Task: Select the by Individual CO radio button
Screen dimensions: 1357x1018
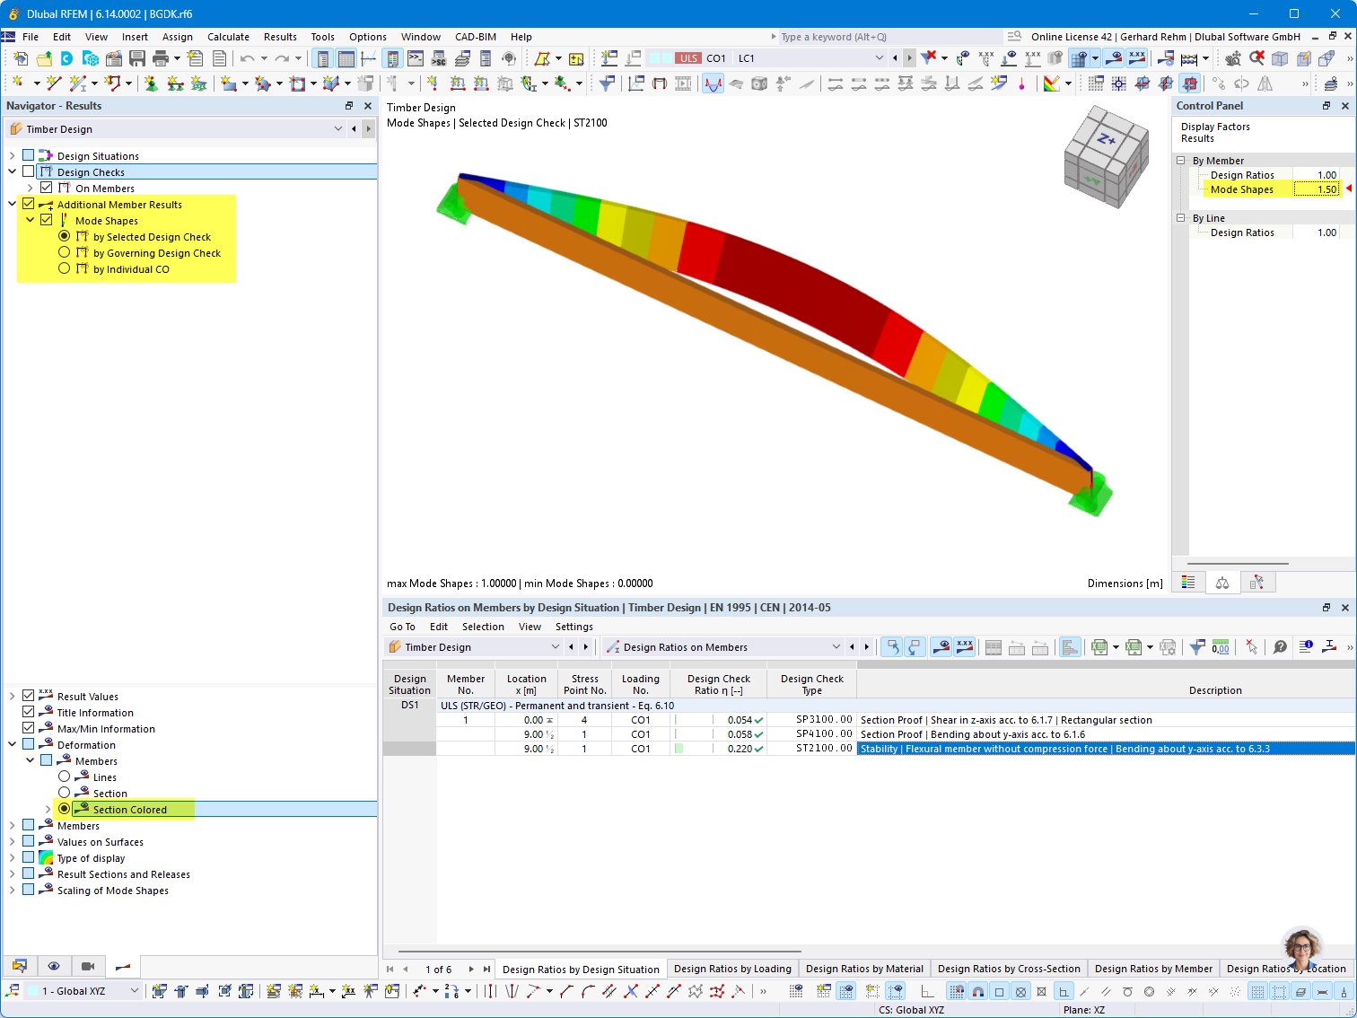Action: (x=65, y=268)
